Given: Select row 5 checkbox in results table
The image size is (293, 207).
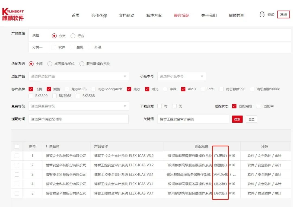Looking at the screenshot, I should 17,193.
